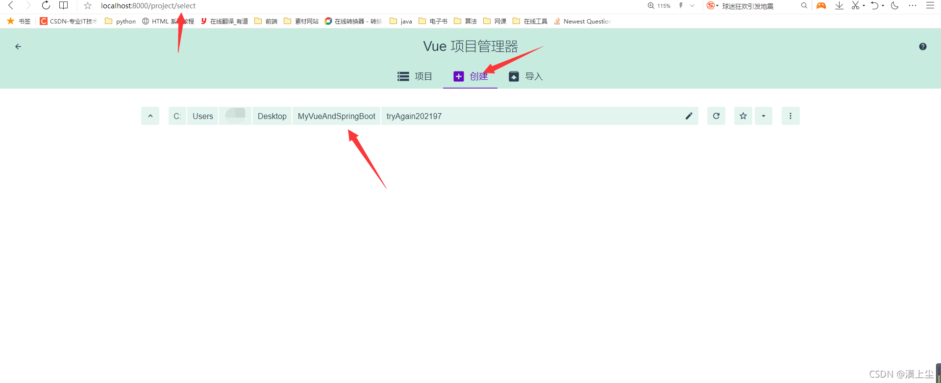Open Newest Questions bookmark
This screenshot has height=383, width=941.
tap(582, 21)
